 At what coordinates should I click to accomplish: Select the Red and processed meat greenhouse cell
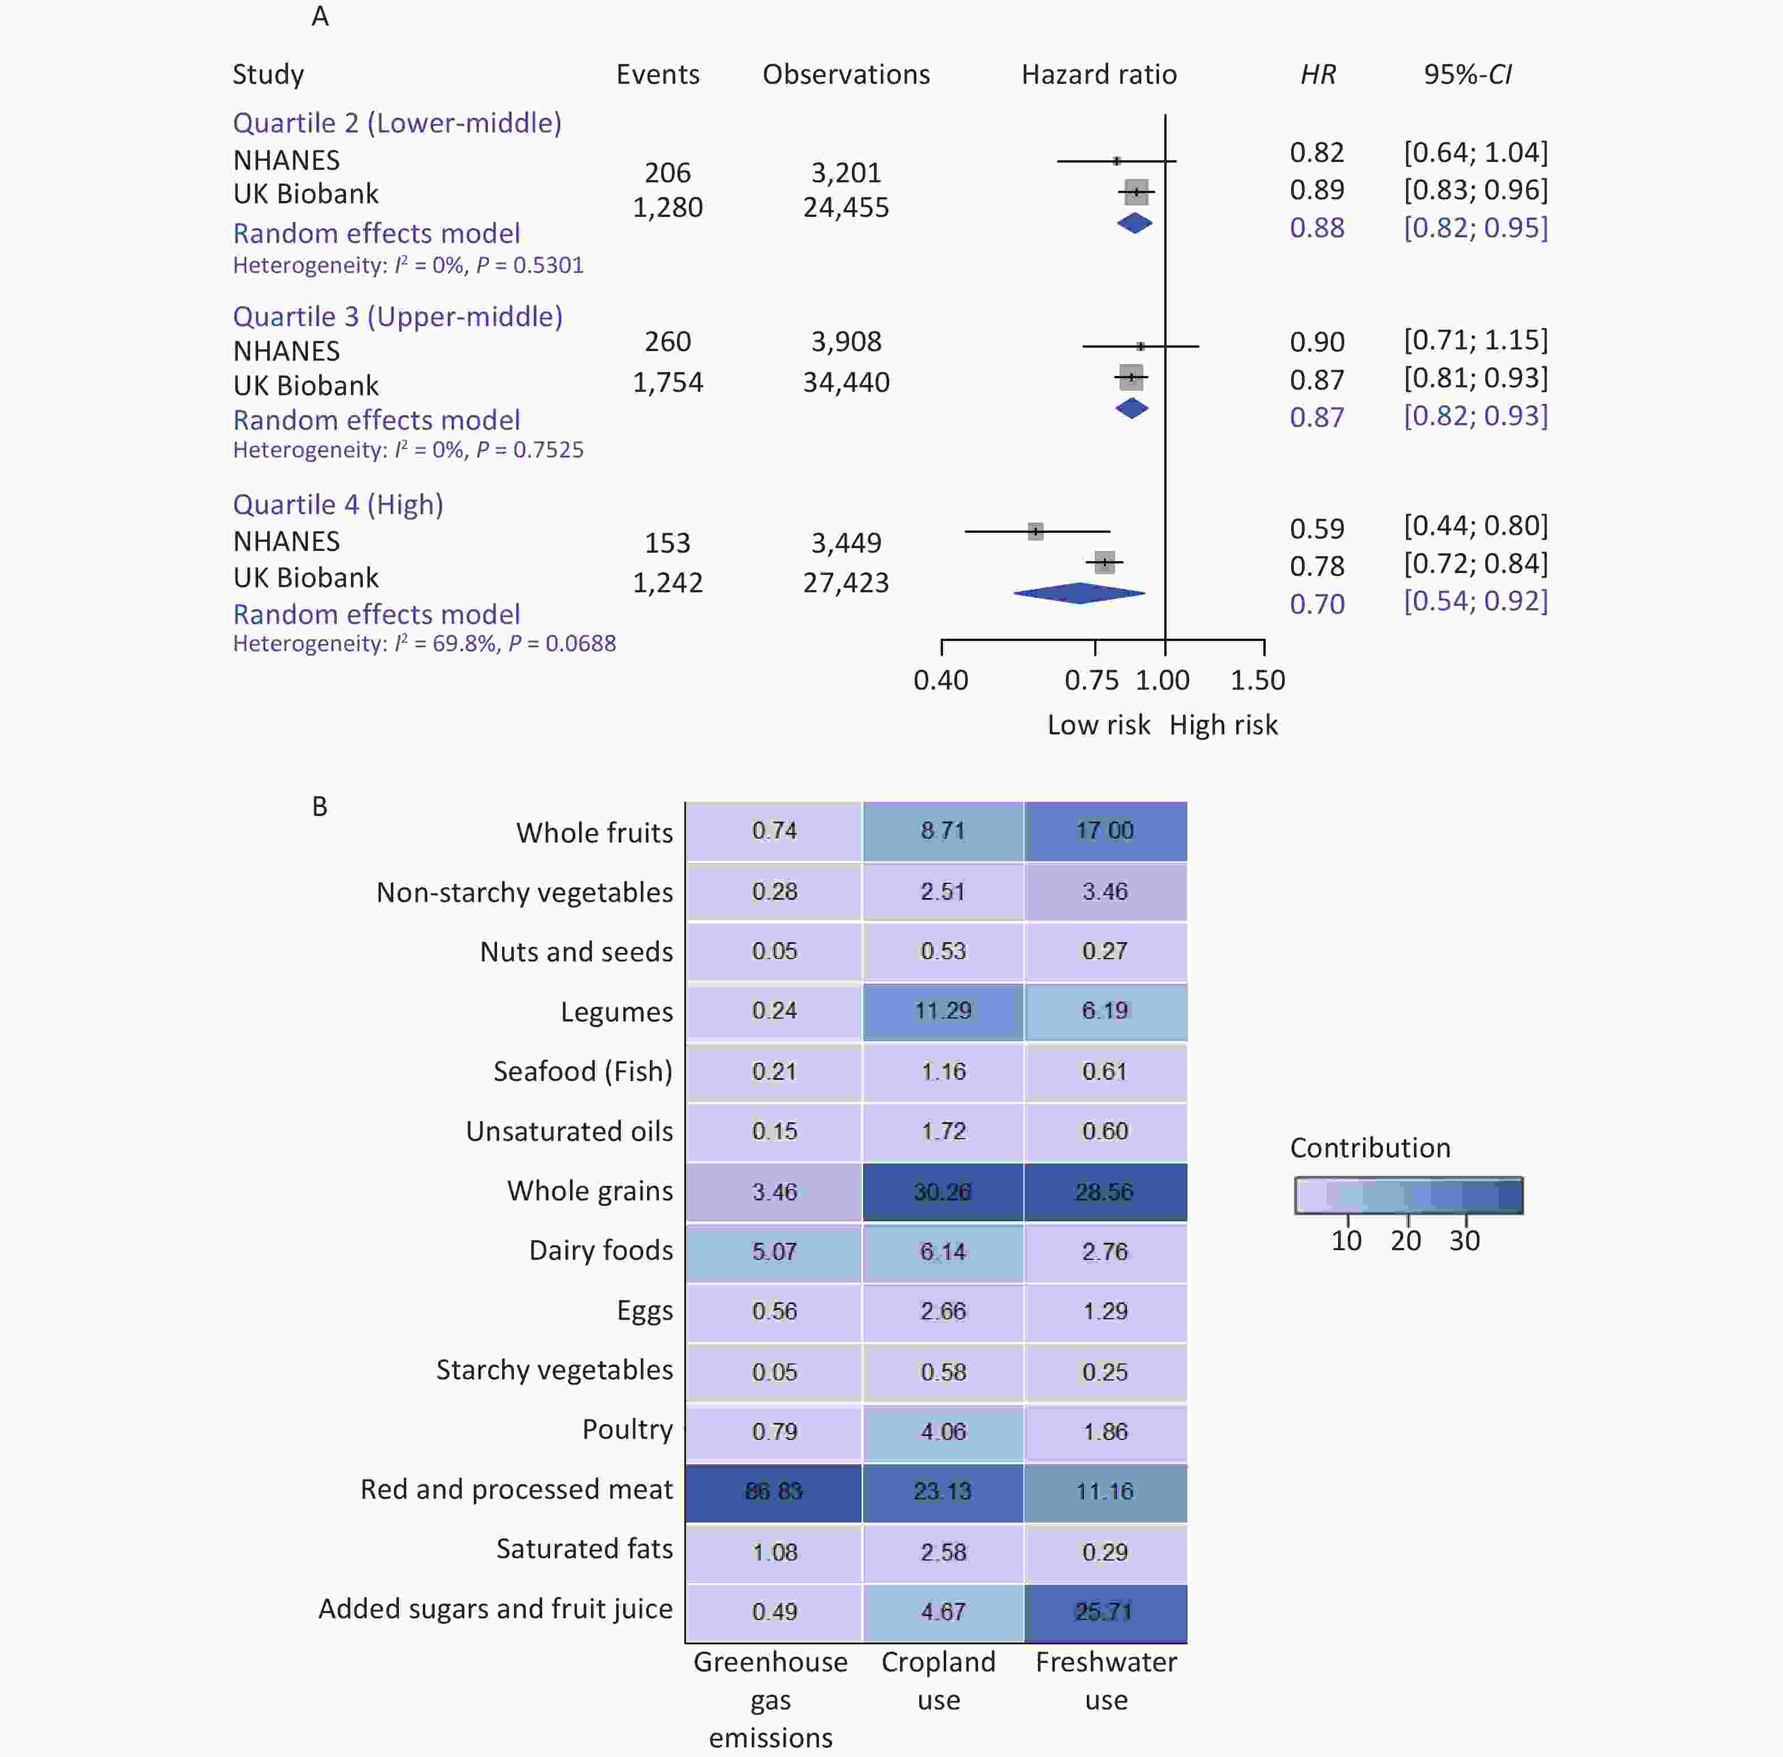tap(774, 1492)
